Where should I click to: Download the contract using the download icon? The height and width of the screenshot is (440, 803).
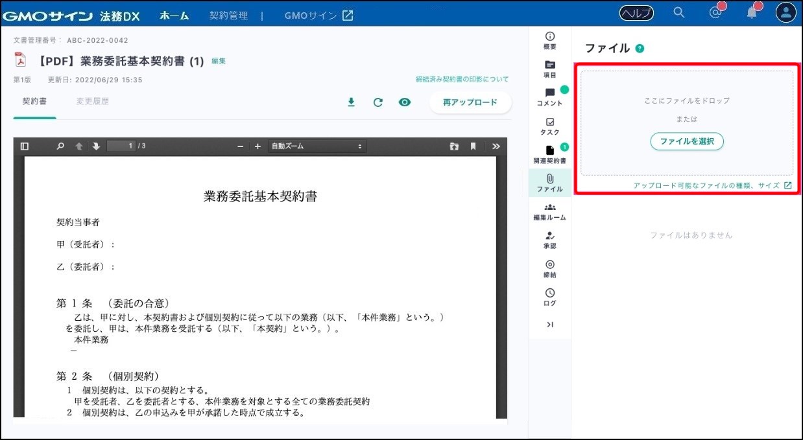[351, 102]
